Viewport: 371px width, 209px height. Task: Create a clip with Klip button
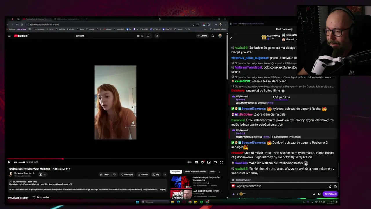coord(156,174)
